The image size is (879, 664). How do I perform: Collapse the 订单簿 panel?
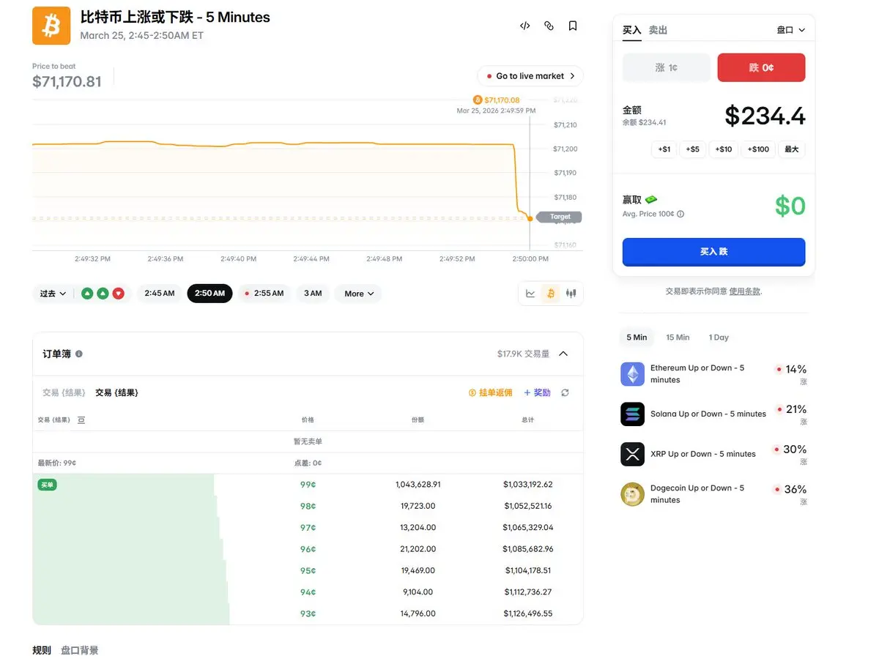click(563, 354)
